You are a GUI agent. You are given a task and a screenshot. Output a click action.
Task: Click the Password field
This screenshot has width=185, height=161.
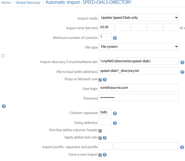point(138,98)
